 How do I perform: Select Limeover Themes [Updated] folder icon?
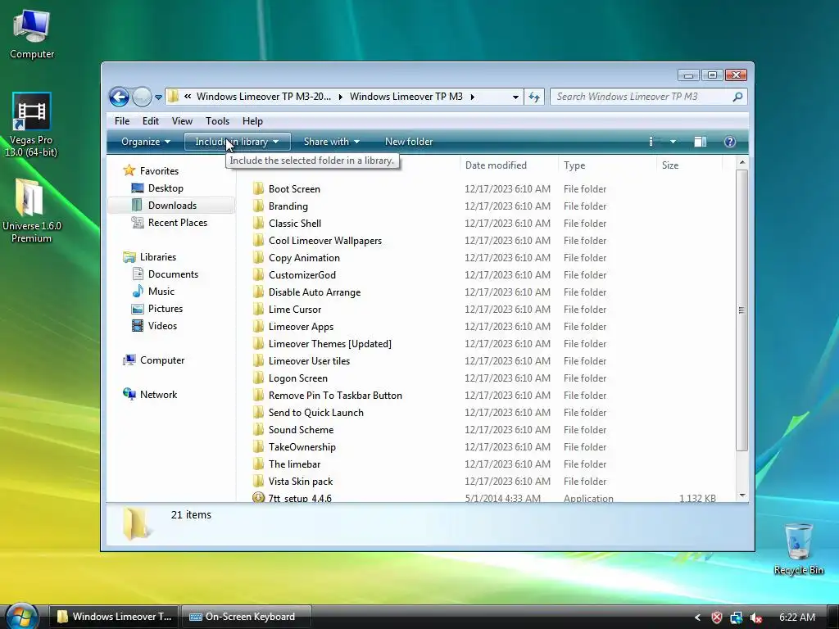258,343
